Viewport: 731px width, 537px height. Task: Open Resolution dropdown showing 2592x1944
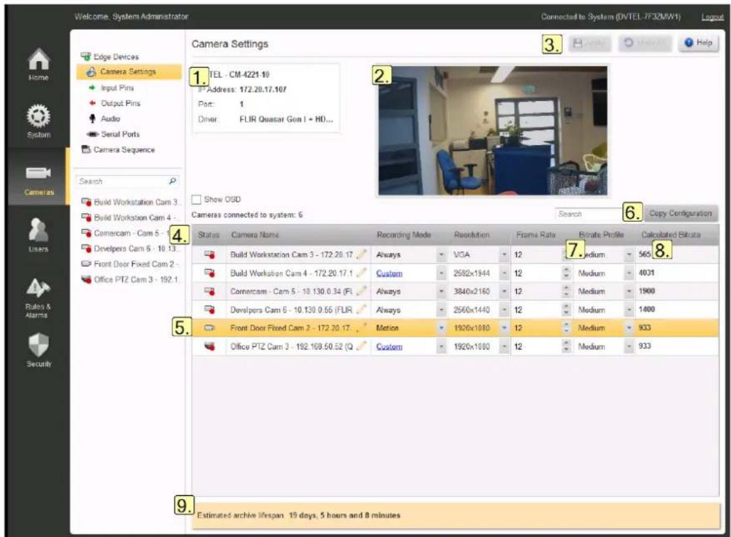click(x=504, y=273)
